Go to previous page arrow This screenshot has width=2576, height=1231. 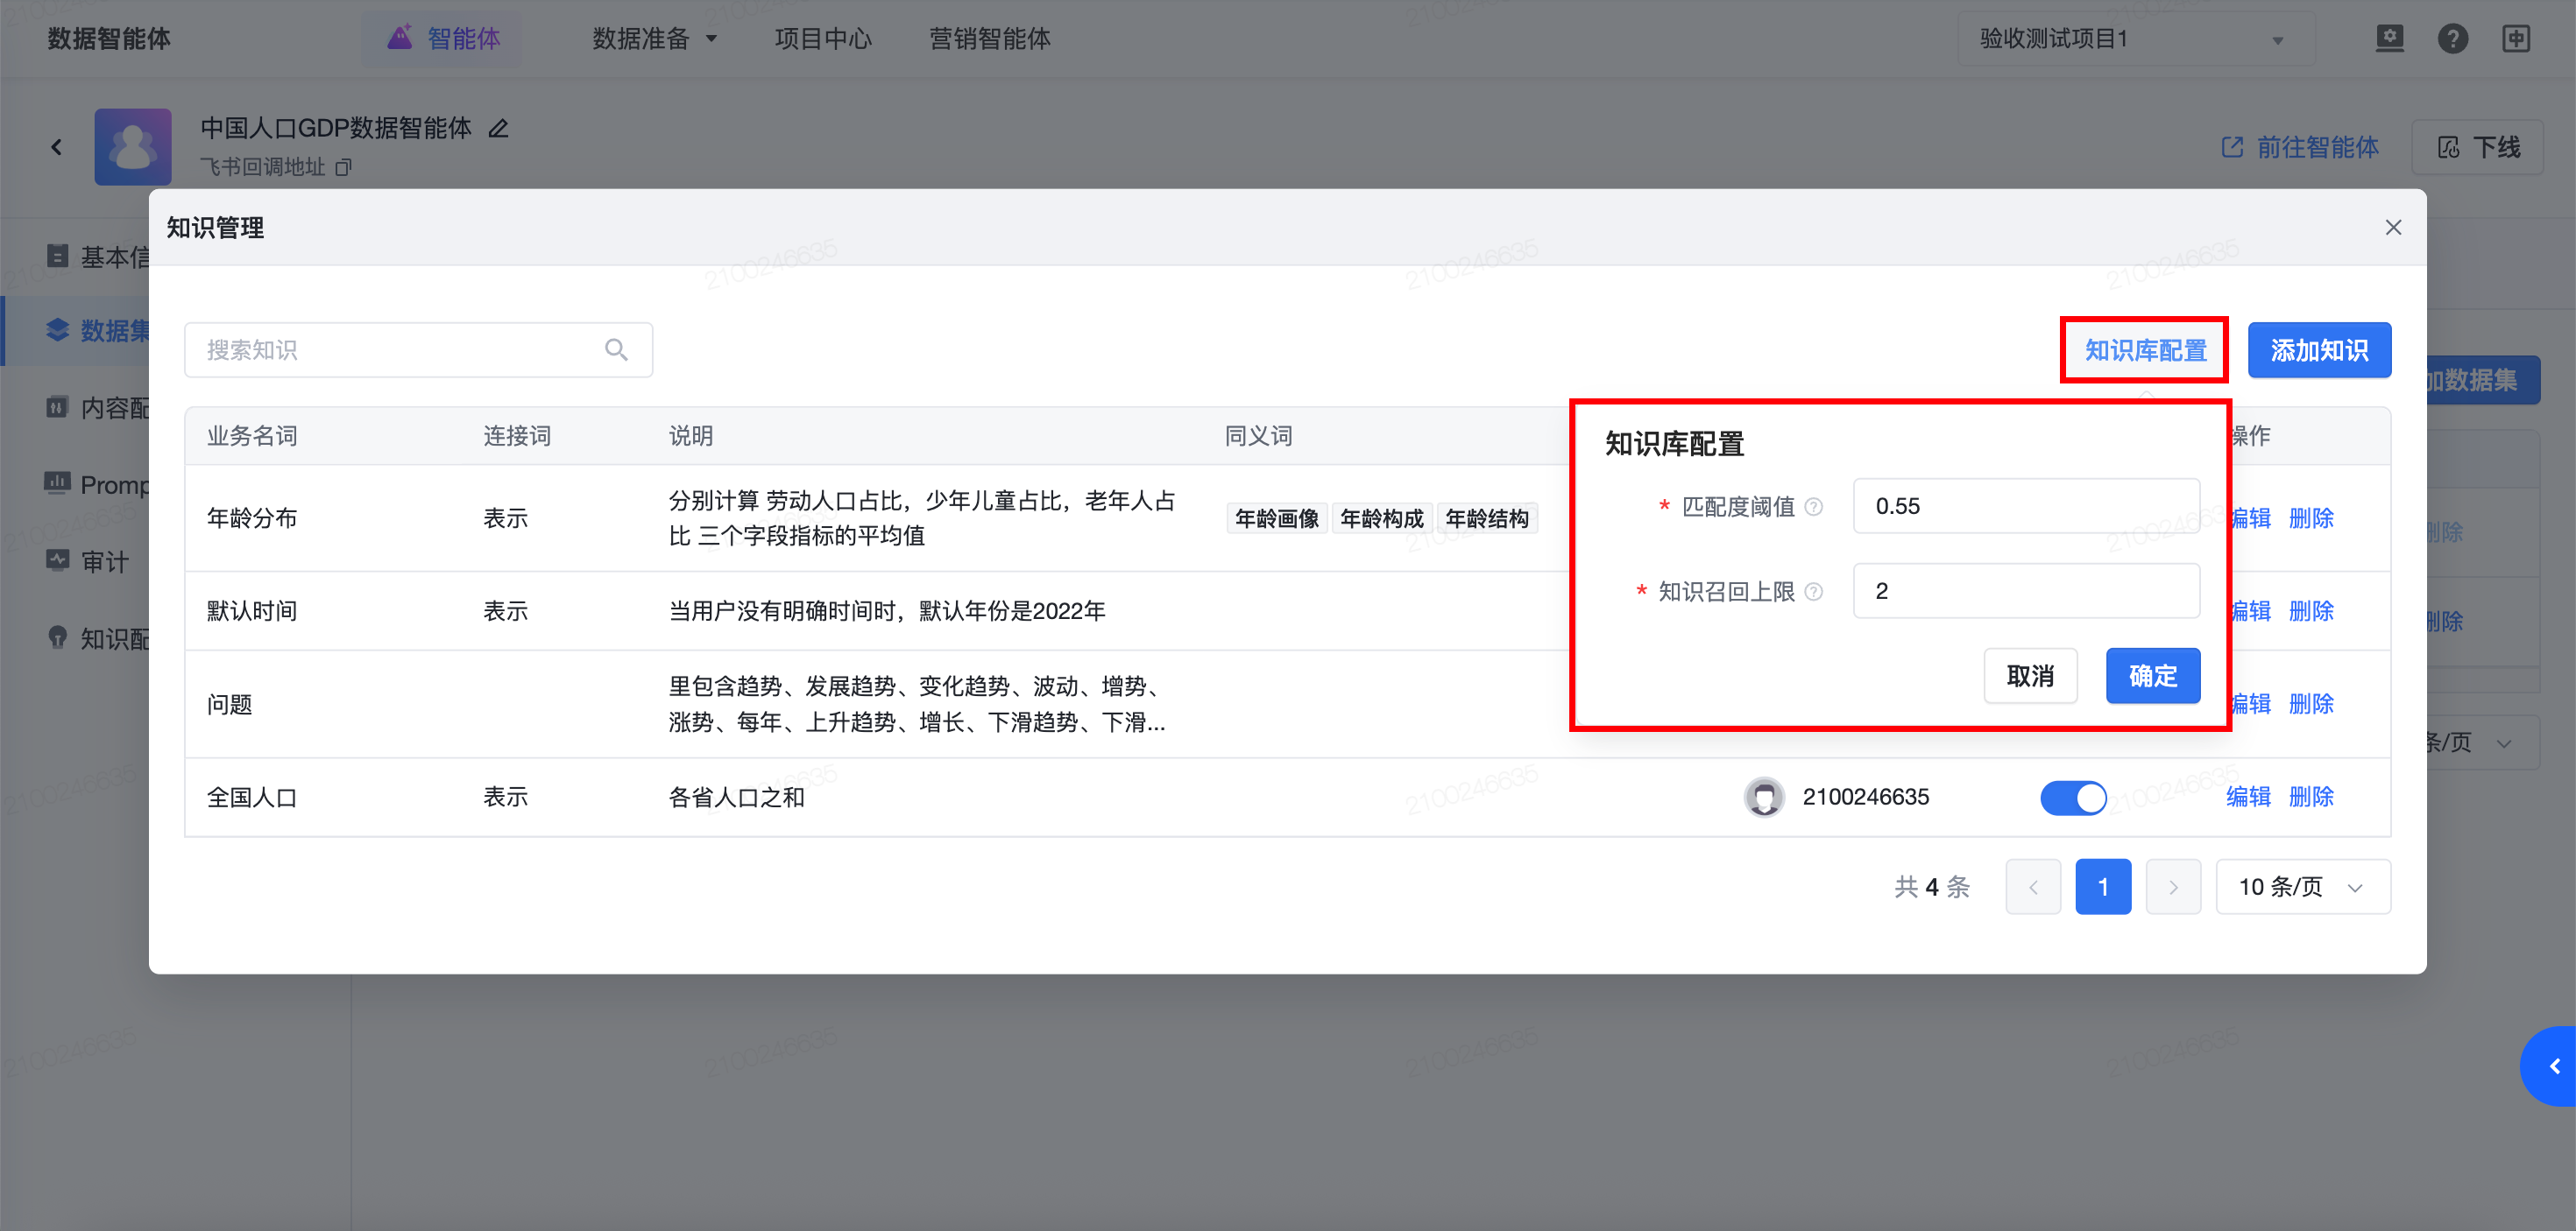pyautogui.click(x=2033, y=887)
